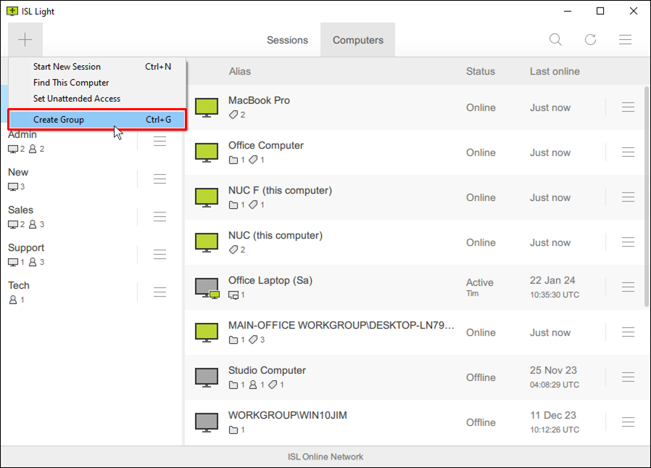Image resolution: width=651 pixels, height=468 pixels.
Task: Choose Start New Session menu entry
Action: tap(67, 67)
